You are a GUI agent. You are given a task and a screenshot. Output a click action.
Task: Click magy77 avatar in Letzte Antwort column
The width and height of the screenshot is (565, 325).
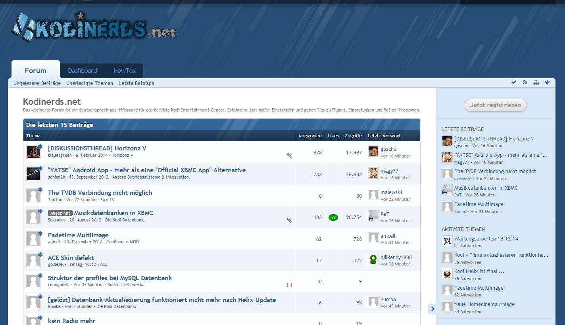373,173
